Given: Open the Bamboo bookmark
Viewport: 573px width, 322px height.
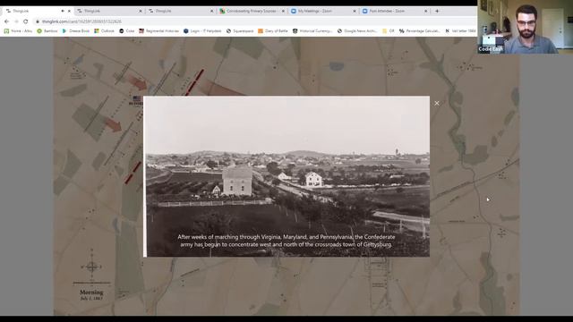Looking at the screenshot, I should click(x=47, y=31).
